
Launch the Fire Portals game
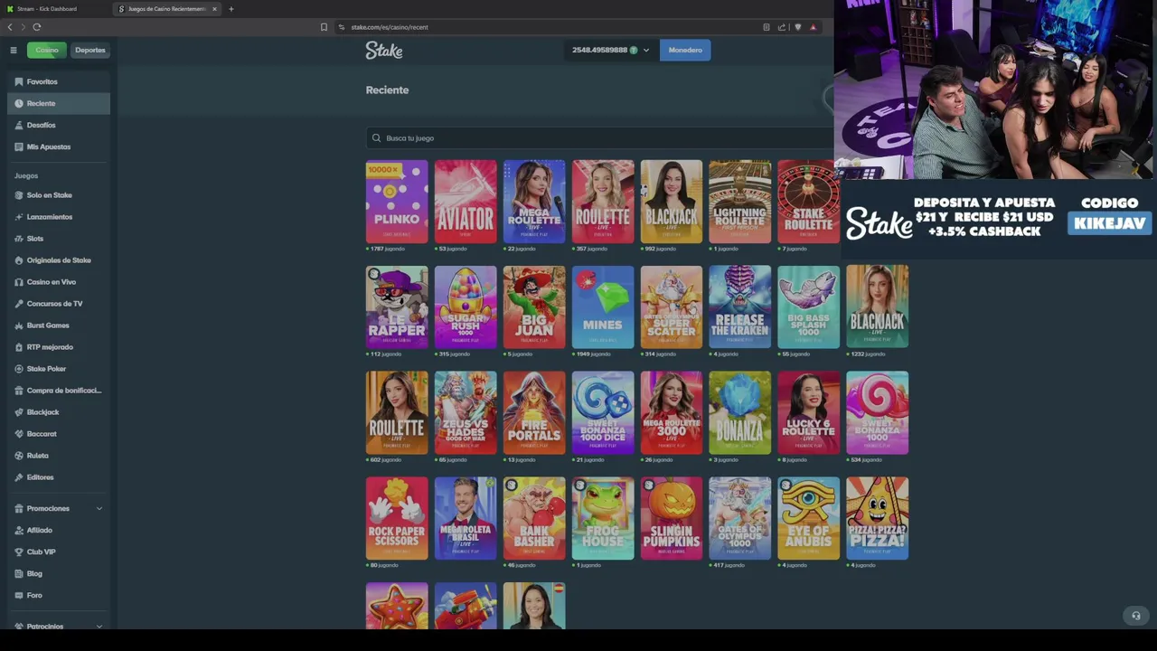tap(534, 413)
